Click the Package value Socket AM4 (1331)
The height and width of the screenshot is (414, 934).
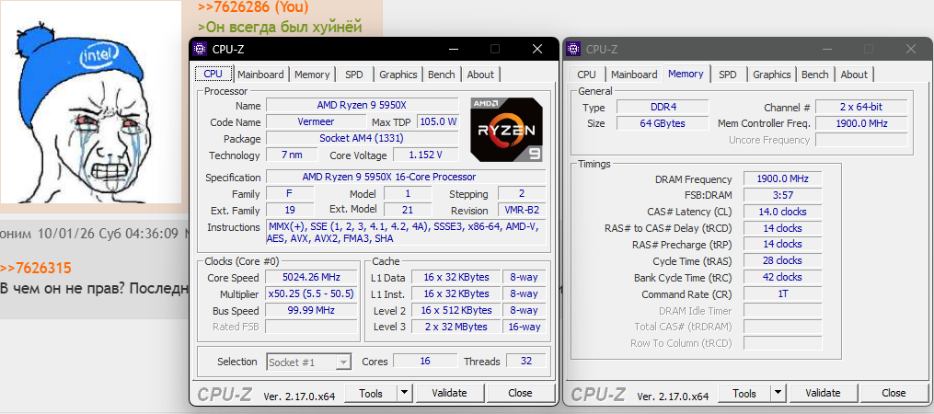363,139
